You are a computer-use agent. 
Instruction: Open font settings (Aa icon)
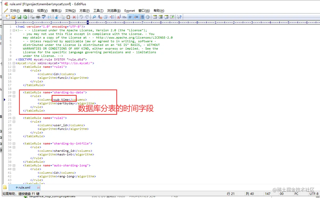(119, 17)
